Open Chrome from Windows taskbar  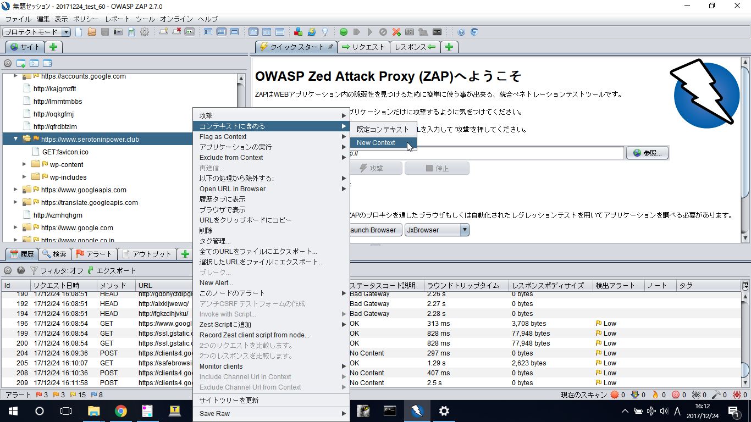[121, 410]
